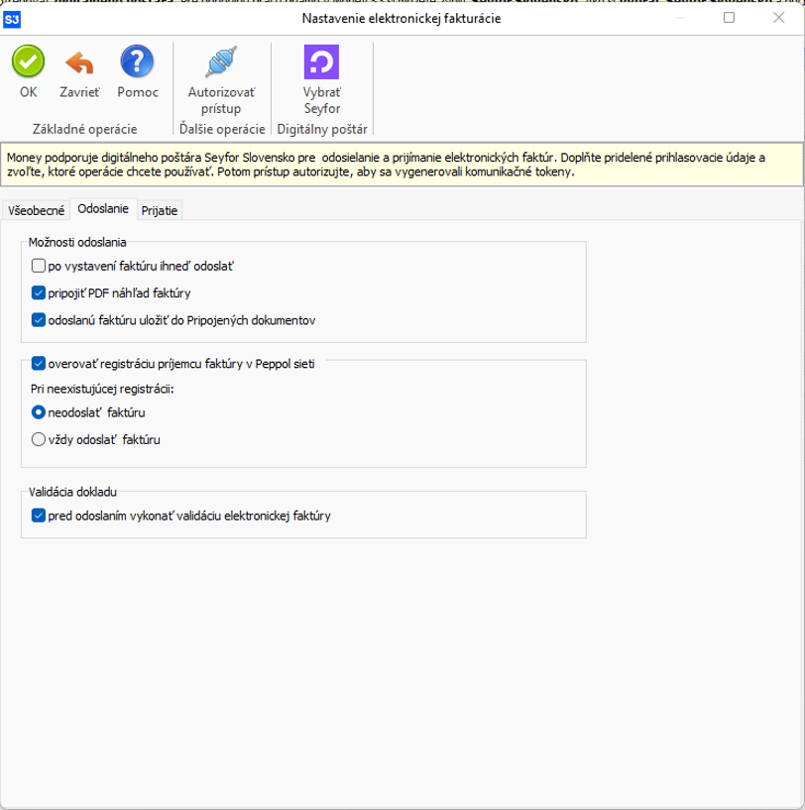Click the green OK checkmark icon
The height and width of the screenshot is (810, 805).
coord(28,61)
